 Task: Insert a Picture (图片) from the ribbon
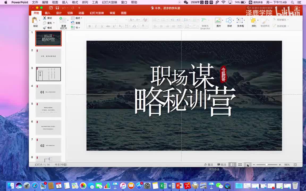pos(218,20)
